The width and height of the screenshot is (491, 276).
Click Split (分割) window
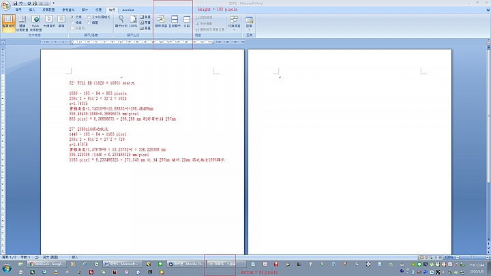pos(187,22)
